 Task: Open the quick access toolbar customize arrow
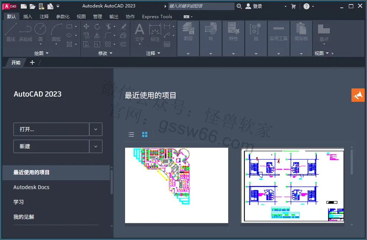pos(58,6)
